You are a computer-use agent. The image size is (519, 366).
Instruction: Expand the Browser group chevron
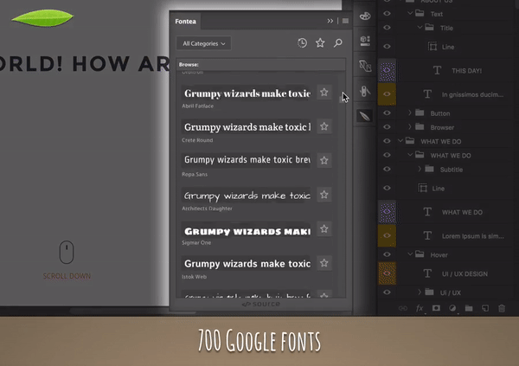point(410,127)
